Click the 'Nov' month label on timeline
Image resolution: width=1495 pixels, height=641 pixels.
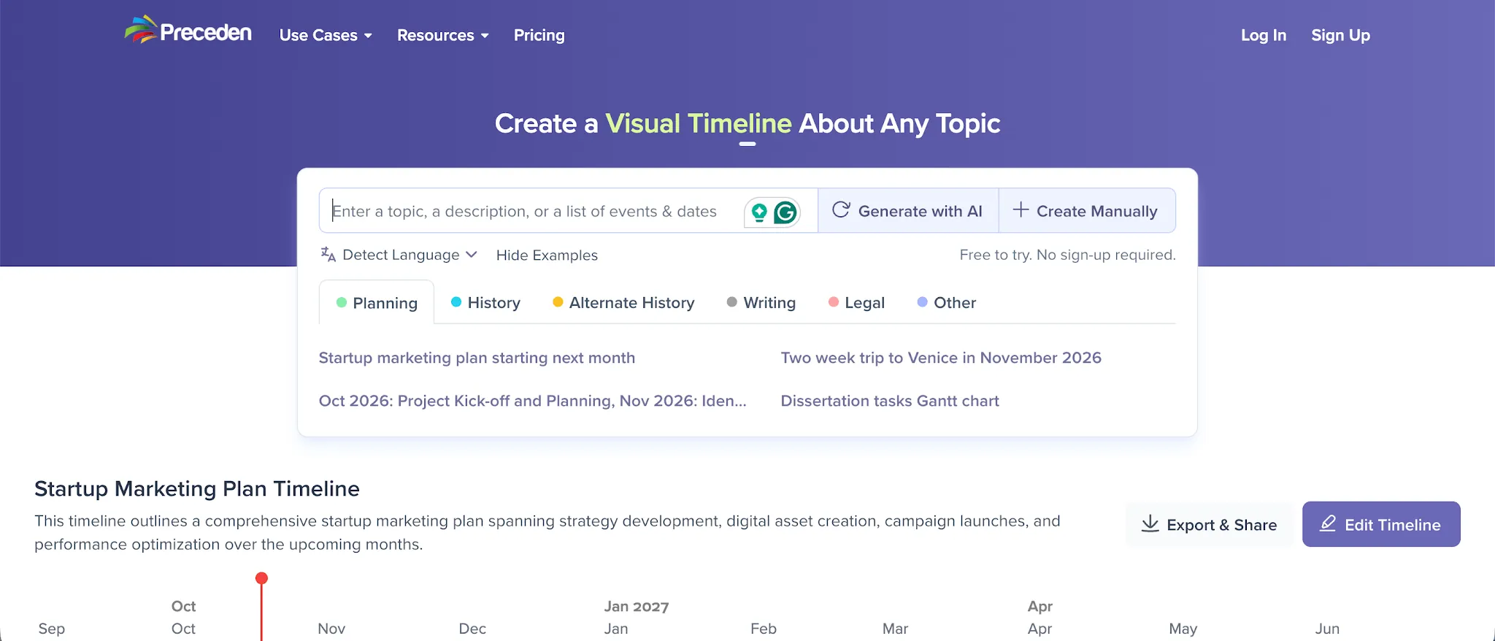tap(331, 629)
